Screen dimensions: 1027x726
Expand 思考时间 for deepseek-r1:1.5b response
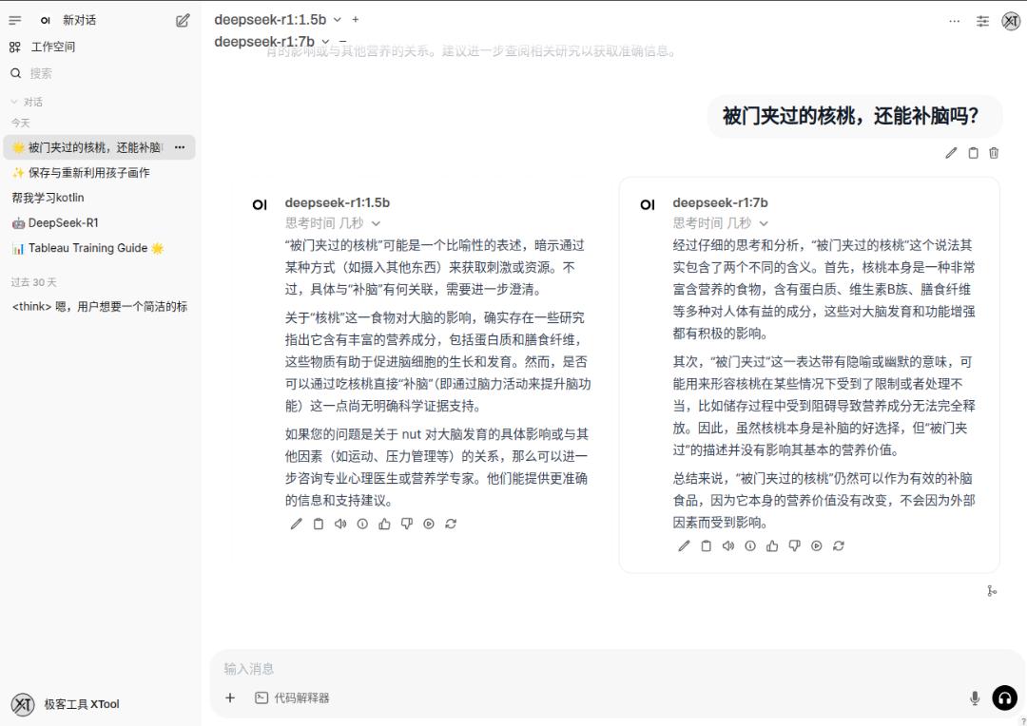pos(332,223)
